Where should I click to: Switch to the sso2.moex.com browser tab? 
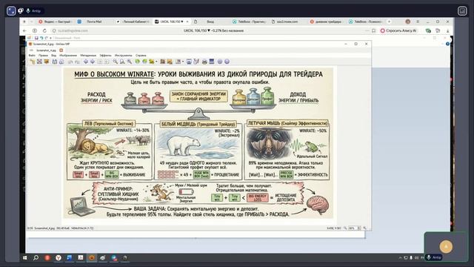pos(287,22)
